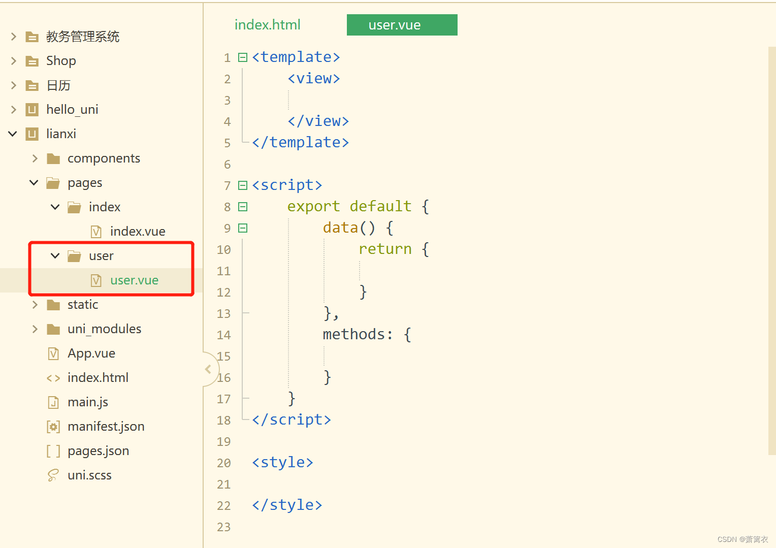Click the index.vue file icon
Viewport: 776px width, 548px height.
96,232
